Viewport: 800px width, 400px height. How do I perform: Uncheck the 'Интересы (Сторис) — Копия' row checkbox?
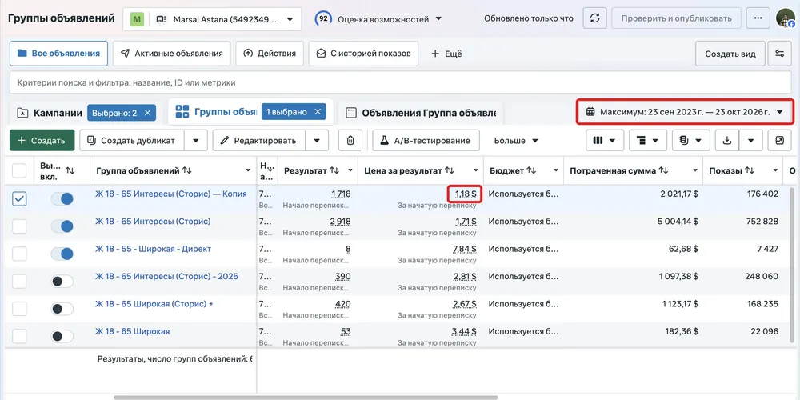coord(19,198)
